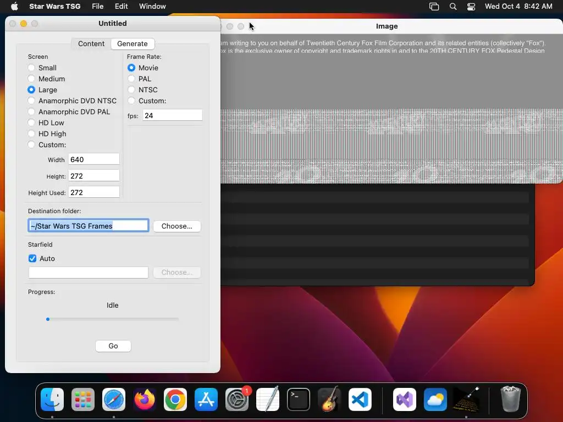Open the Edit menu
Image resolution: width=563 pixels, height=422 pixels.
[x=122, y=6]
